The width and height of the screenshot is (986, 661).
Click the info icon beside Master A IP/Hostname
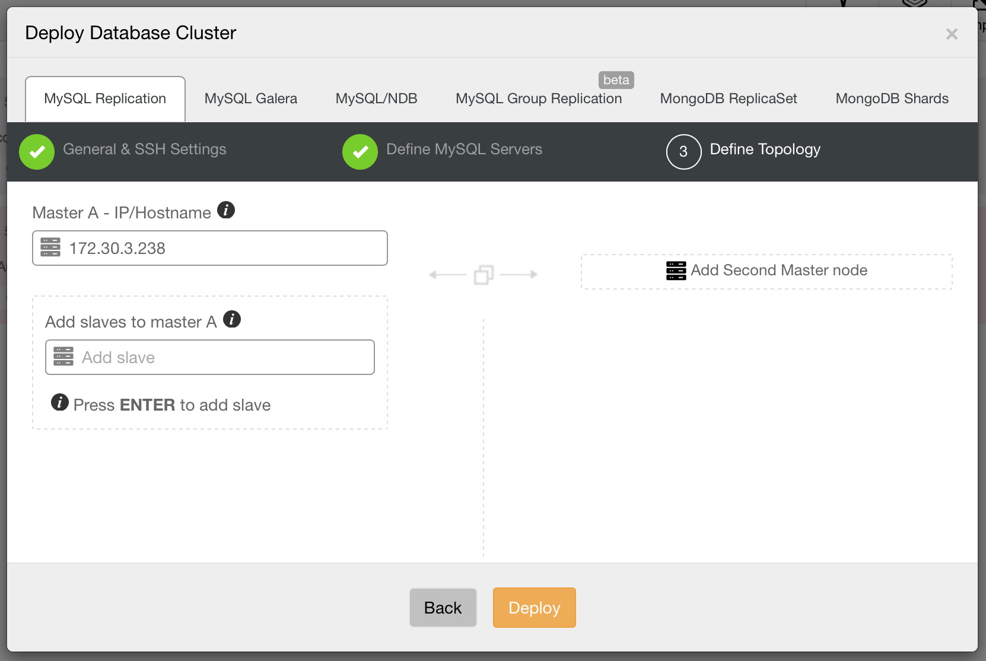click(x=226, y=210)
